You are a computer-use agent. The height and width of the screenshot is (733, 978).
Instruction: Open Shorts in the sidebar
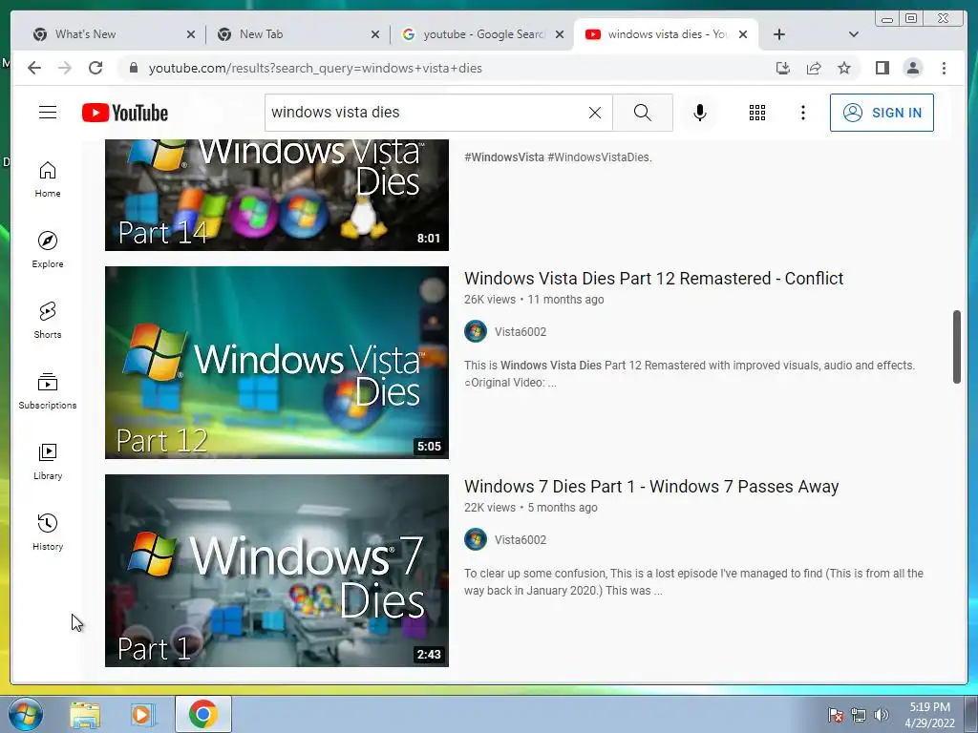click(48, 321)
